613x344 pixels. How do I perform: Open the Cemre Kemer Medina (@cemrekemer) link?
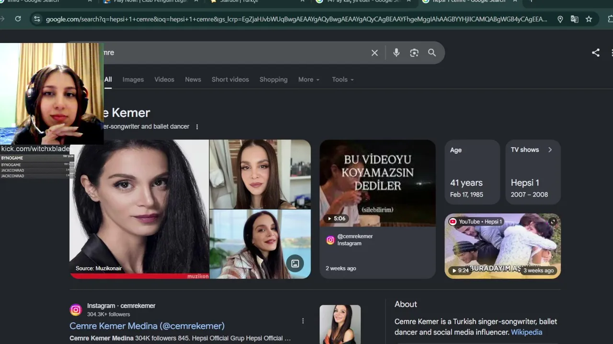coord(147,326)
